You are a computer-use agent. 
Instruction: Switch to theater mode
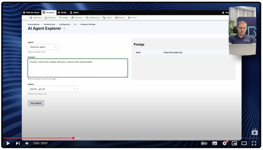click(244, 143)
